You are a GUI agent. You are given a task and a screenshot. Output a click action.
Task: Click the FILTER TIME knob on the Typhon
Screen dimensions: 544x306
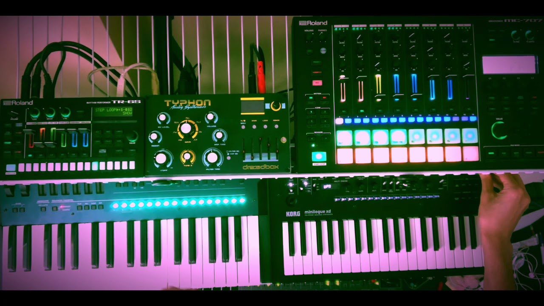(212, 158)
